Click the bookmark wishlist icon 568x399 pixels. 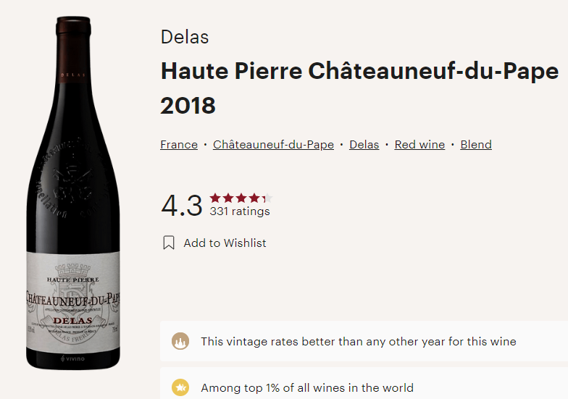coord(169,243)
